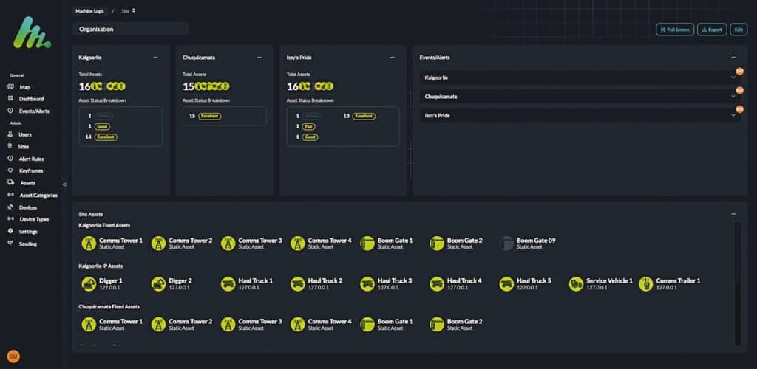
Task: Open the Site breadcrumb dropdown
Action: (129, 11)
